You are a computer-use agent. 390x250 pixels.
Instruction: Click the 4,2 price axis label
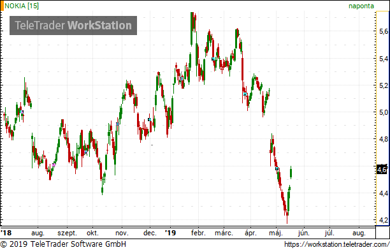pos(383,220)
